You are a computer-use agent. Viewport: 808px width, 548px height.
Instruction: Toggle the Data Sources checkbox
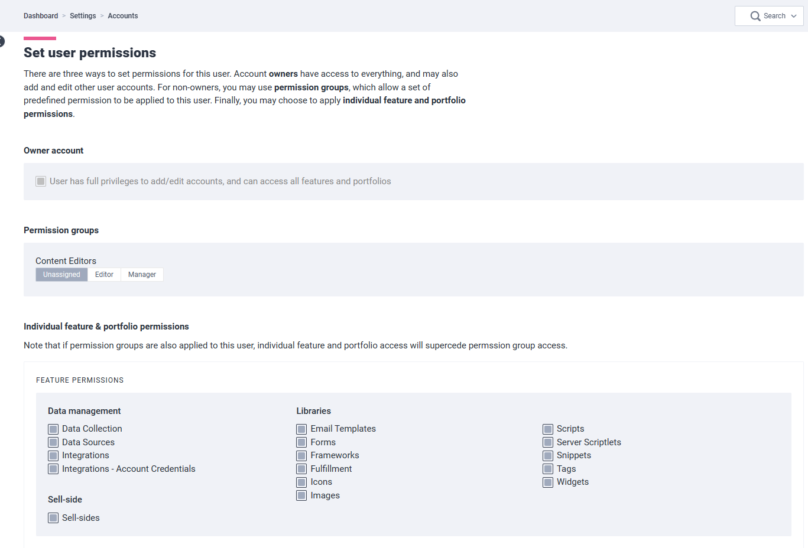pyautogui.click(x=53, y=442)
